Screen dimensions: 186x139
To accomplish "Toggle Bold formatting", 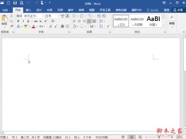I will click(x=18, y=21).
